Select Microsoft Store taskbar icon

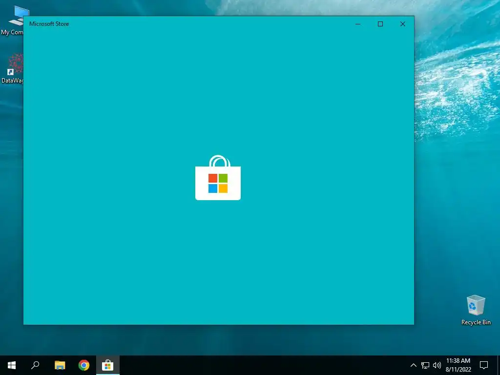108,365
